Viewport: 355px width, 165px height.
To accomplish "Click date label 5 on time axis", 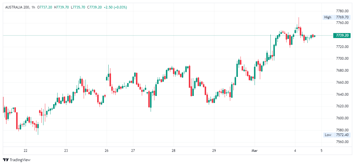I will click(322, 151).
